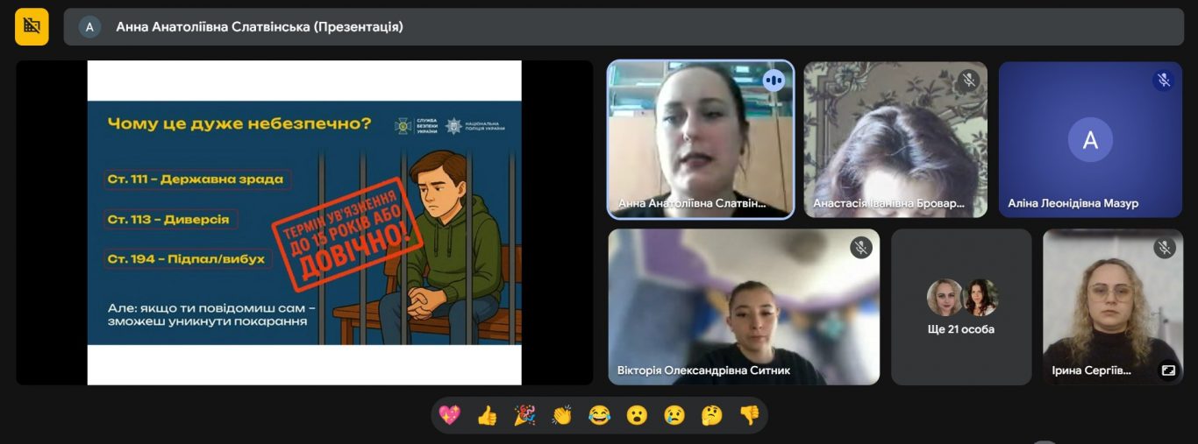Send the crying face reaction
This screenshot has width=1198, height=444.
click(x=674, y=415)
